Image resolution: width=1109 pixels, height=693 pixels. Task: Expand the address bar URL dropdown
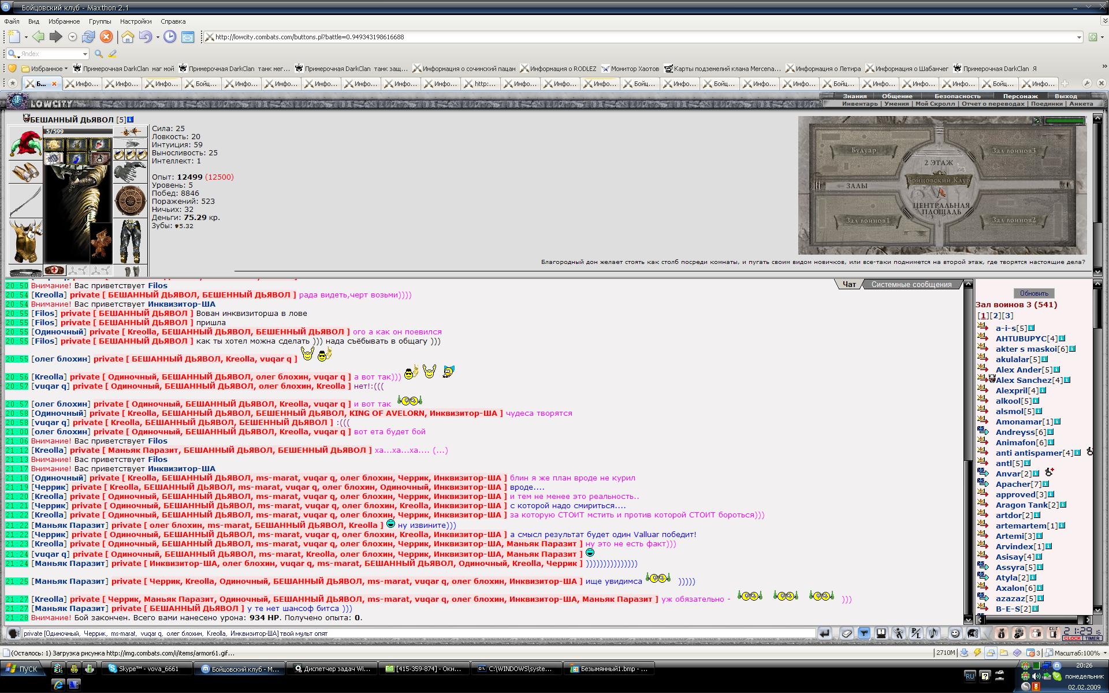[1078, 37]
